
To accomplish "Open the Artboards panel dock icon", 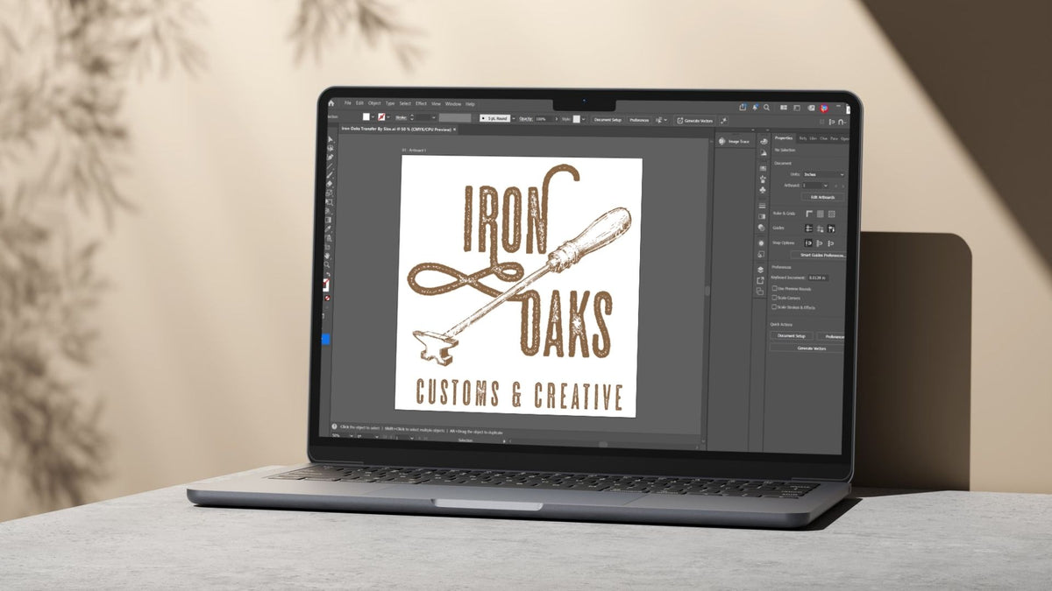I will pyautogui.click(x=760, y=292).
